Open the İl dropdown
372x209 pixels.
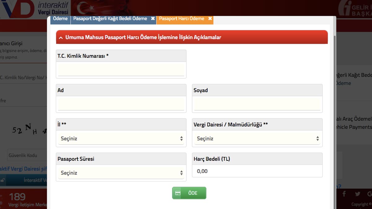coord(121,139)
